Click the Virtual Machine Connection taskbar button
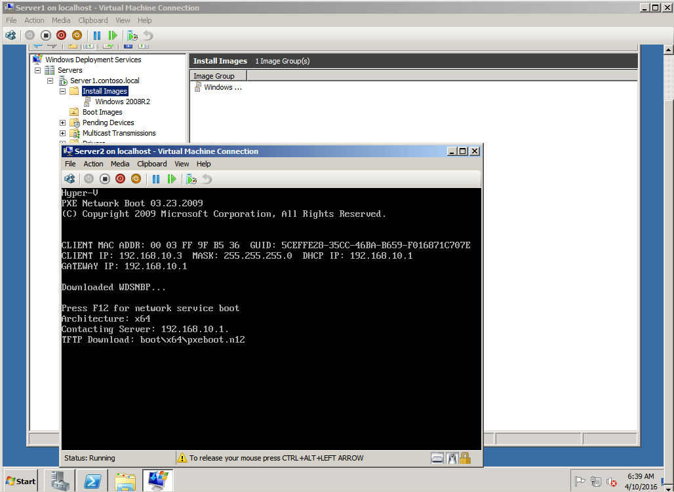 (158, 480)
